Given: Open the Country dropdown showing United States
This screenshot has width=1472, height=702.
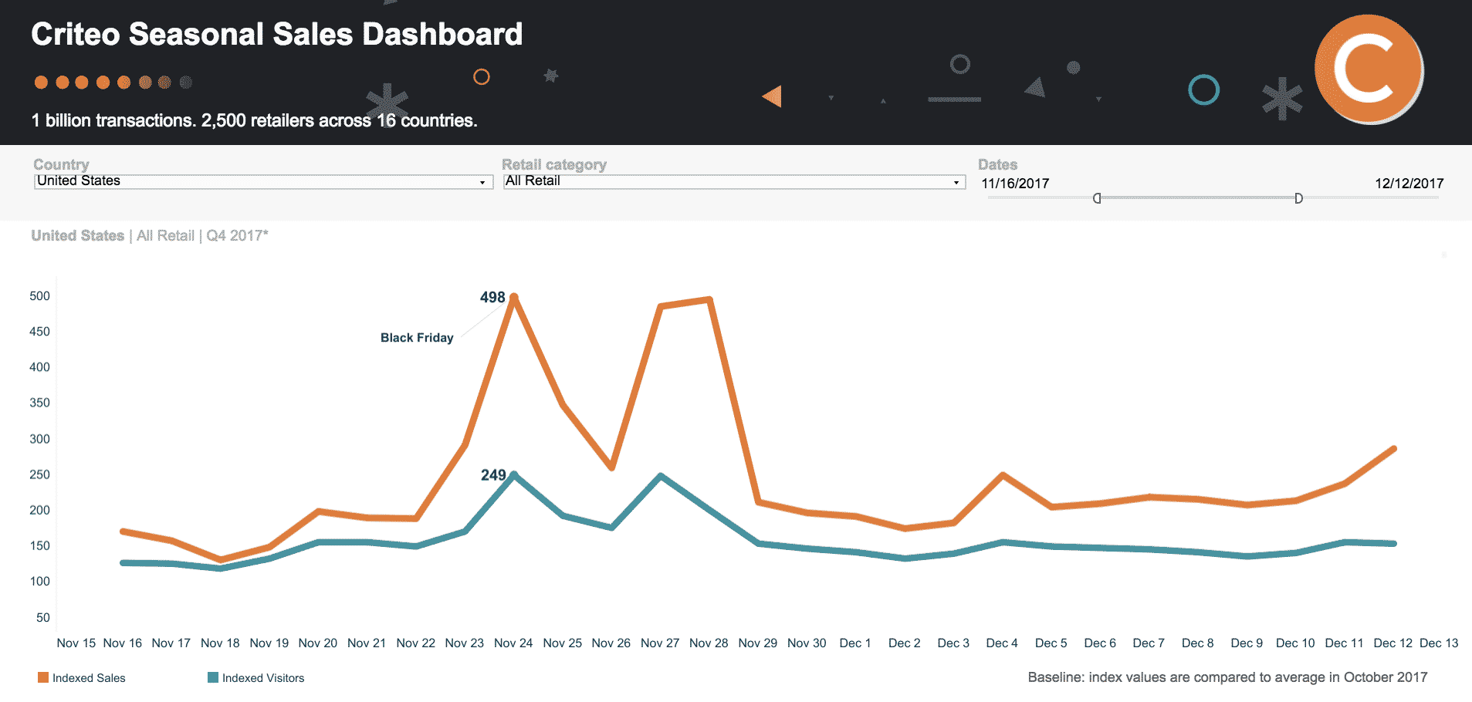Looking at the screenshot, I should [x=263, y=181].
